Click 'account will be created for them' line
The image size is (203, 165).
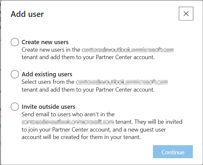pos(81,137)
